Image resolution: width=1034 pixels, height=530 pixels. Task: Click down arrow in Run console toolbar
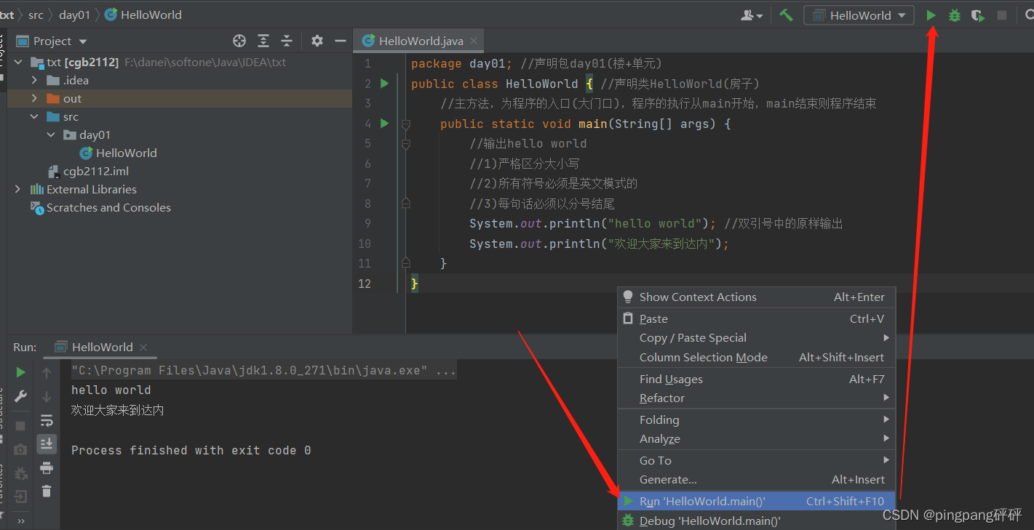(47, 397)
